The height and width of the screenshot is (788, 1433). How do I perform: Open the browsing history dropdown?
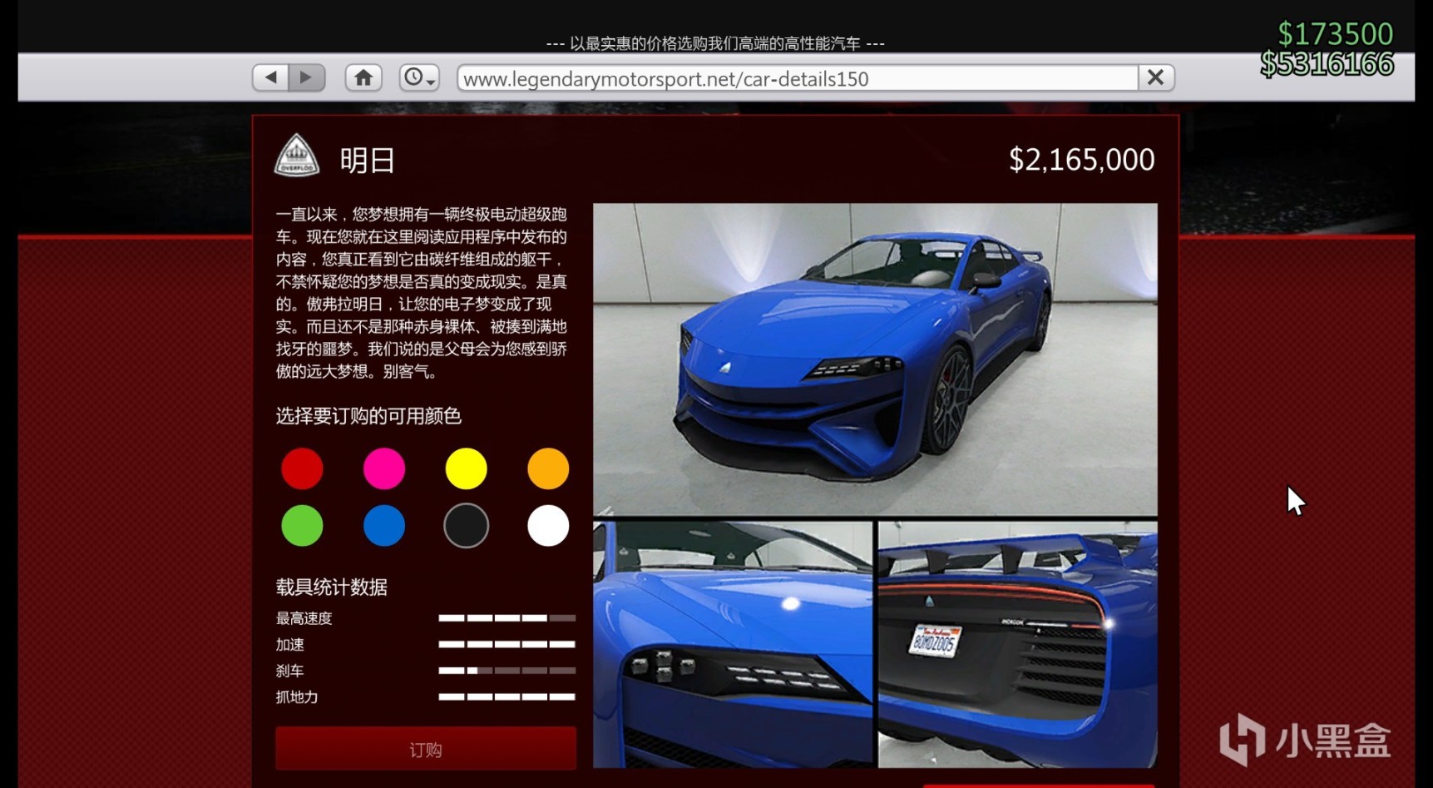419,77
